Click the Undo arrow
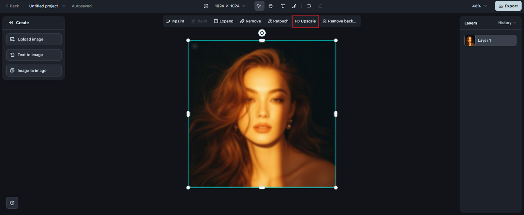The image size is (524, 215). tap(309, 6)
